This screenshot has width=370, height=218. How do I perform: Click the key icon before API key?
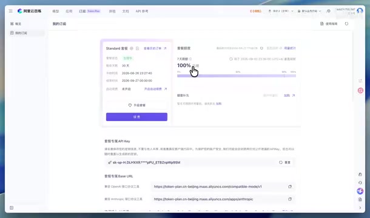tap(110, 162)
